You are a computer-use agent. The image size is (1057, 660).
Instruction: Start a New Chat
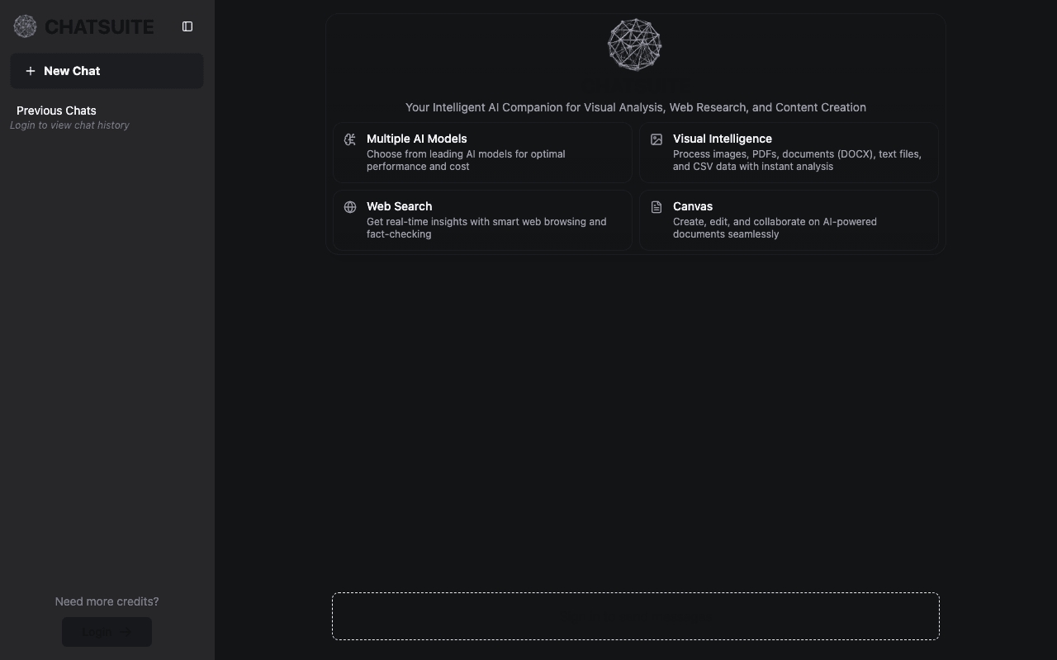pos(107,71)
